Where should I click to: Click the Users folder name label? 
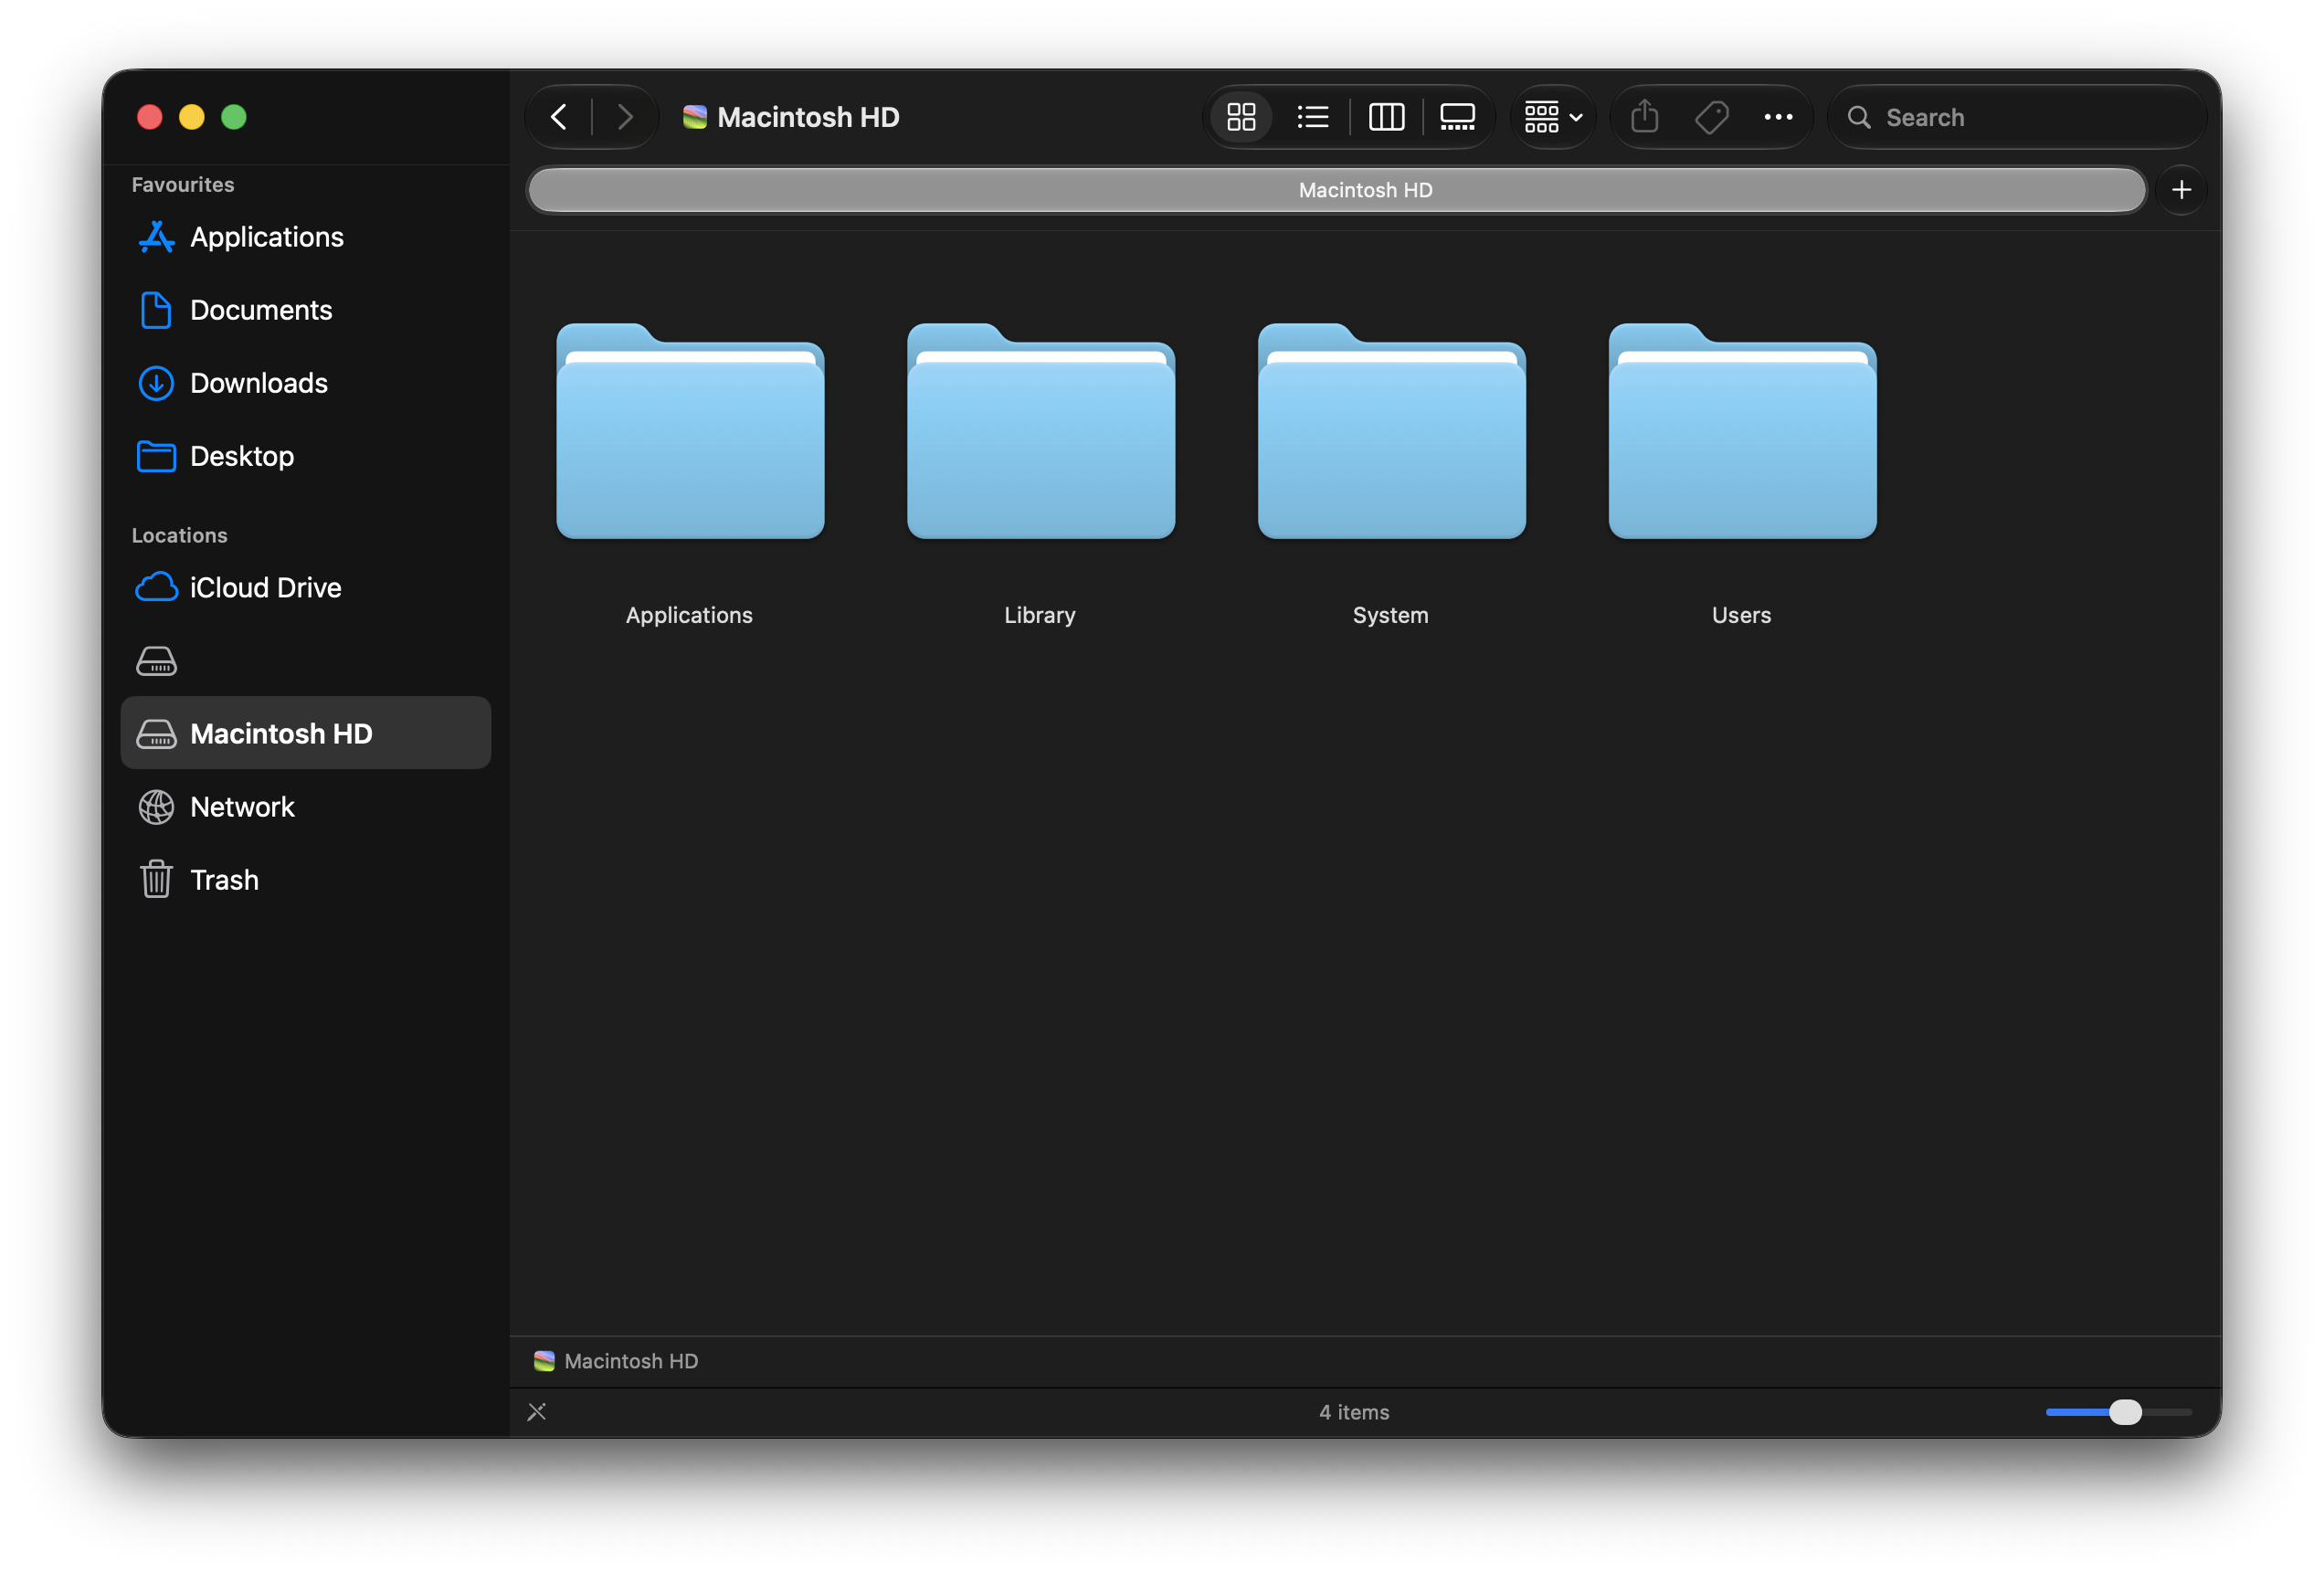pyautogui.click(x=1741, y=615)
